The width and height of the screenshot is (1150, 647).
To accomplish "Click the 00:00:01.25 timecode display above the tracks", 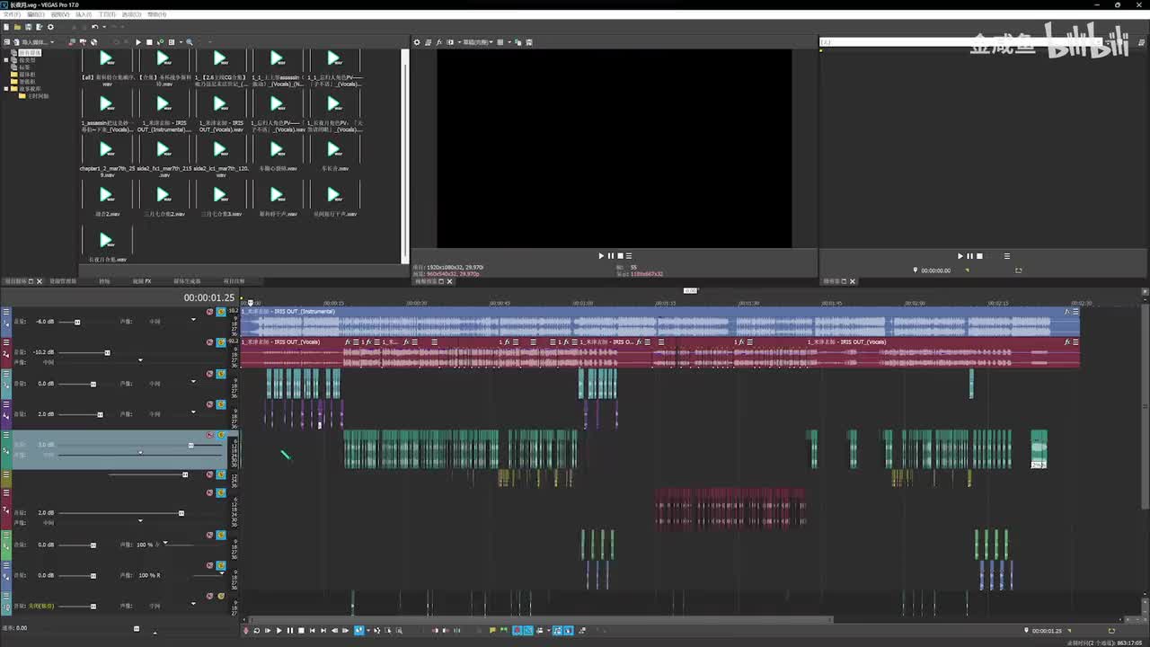I will pyautogui.click(x=209, y=297).
